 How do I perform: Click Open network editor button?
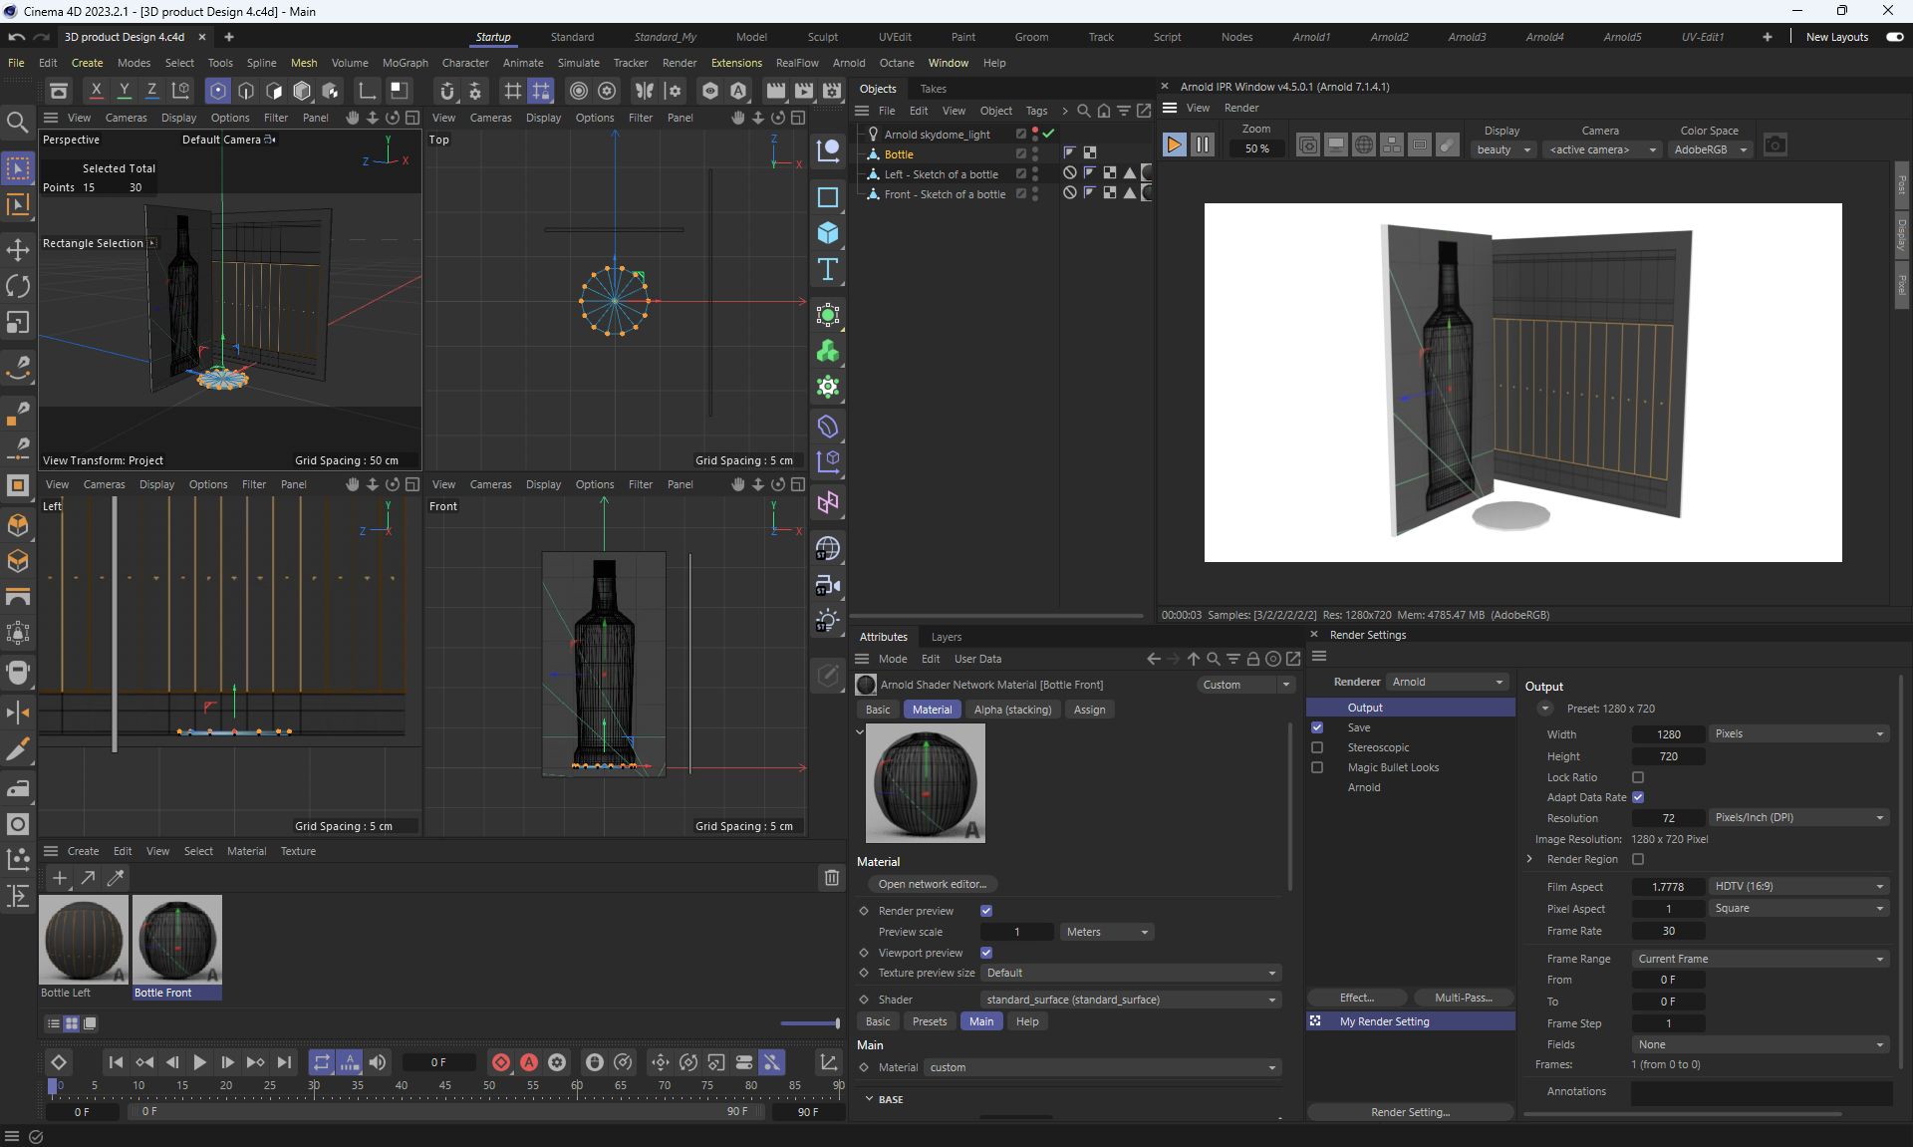932,884
